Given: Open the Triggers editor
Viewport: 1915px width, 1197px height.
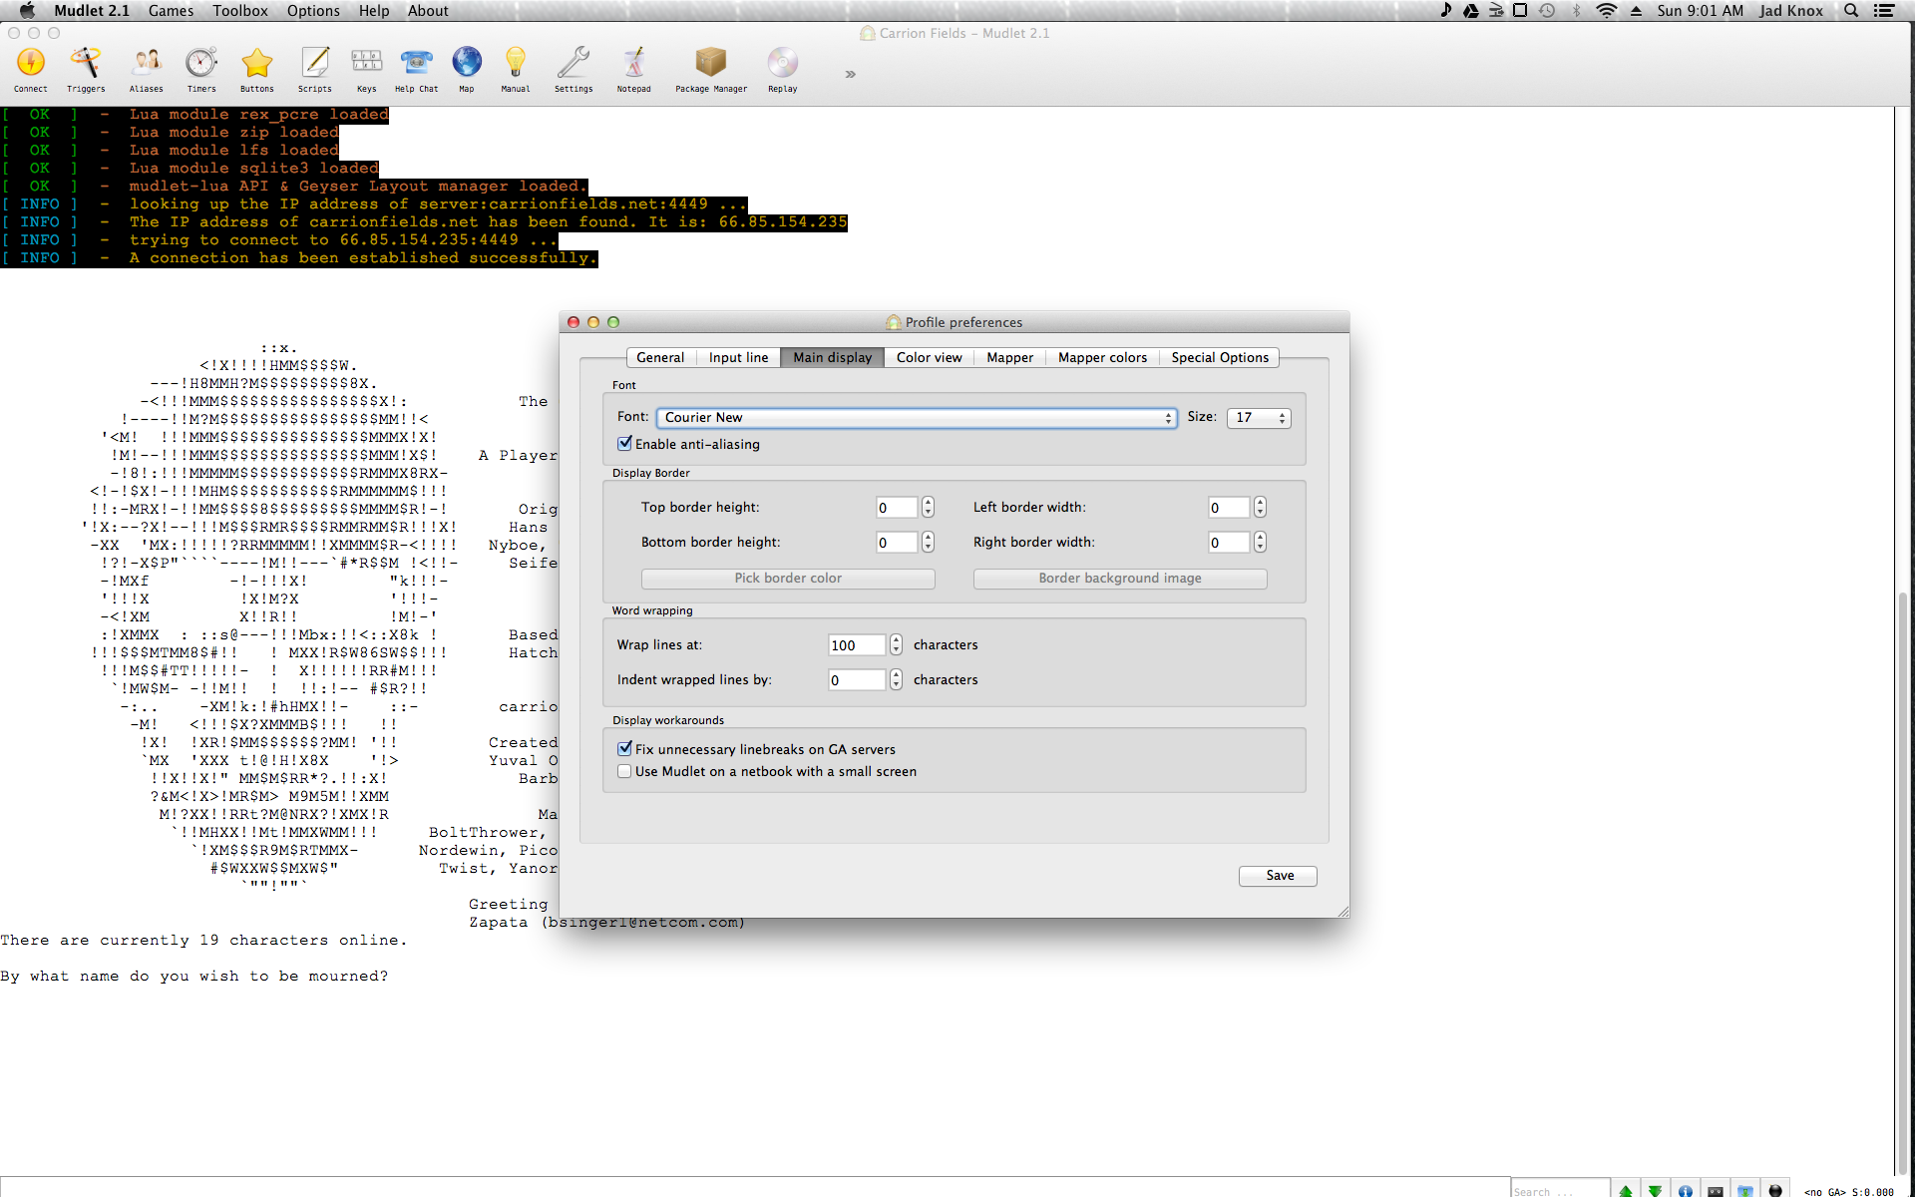Looking at the screenshot, I should click(86, 70).
